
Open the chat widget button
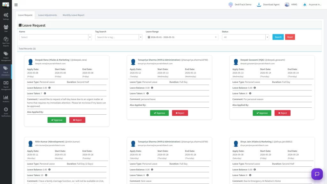(x=317, y=174)
